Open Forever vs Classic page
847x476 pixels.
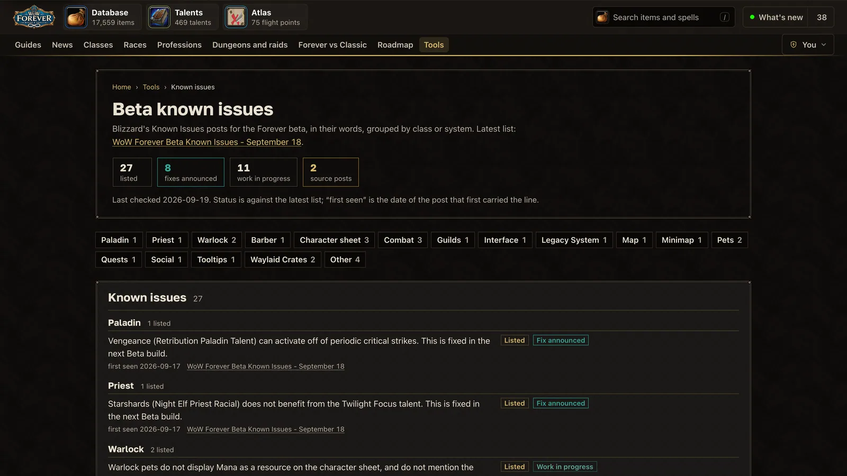click(x=332, y=45)
